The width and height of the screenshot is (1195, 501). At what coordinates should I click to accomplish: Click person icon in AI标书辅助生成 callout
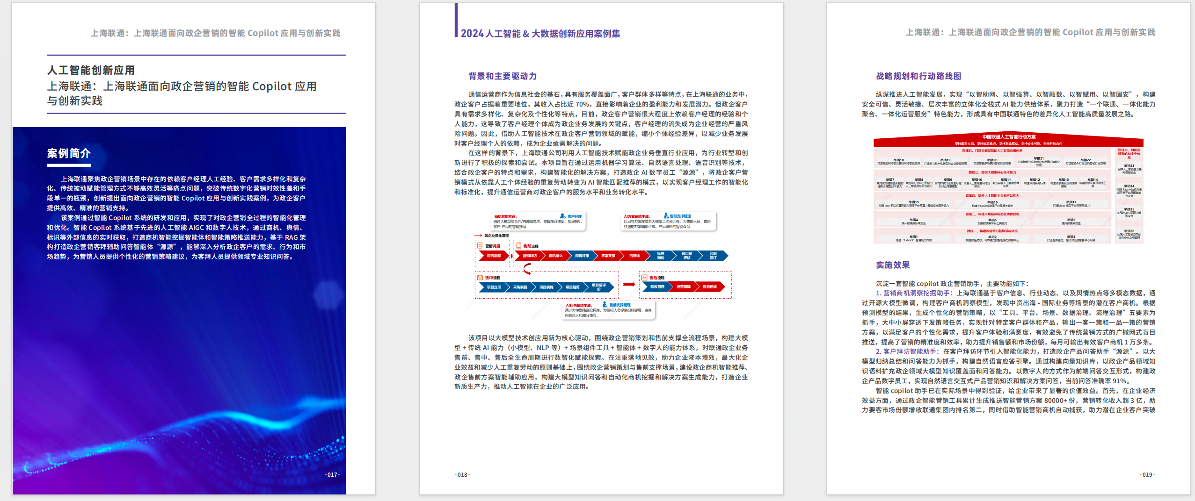tap(605, 304)
